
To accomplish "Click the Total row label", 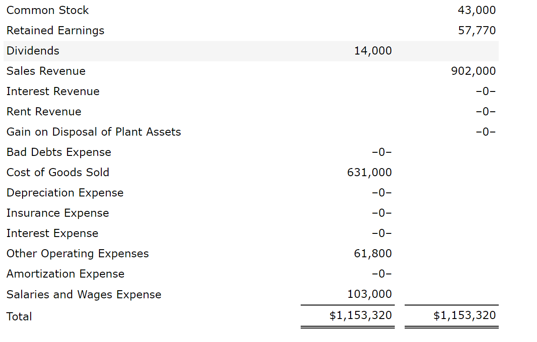I will point(19,316).
